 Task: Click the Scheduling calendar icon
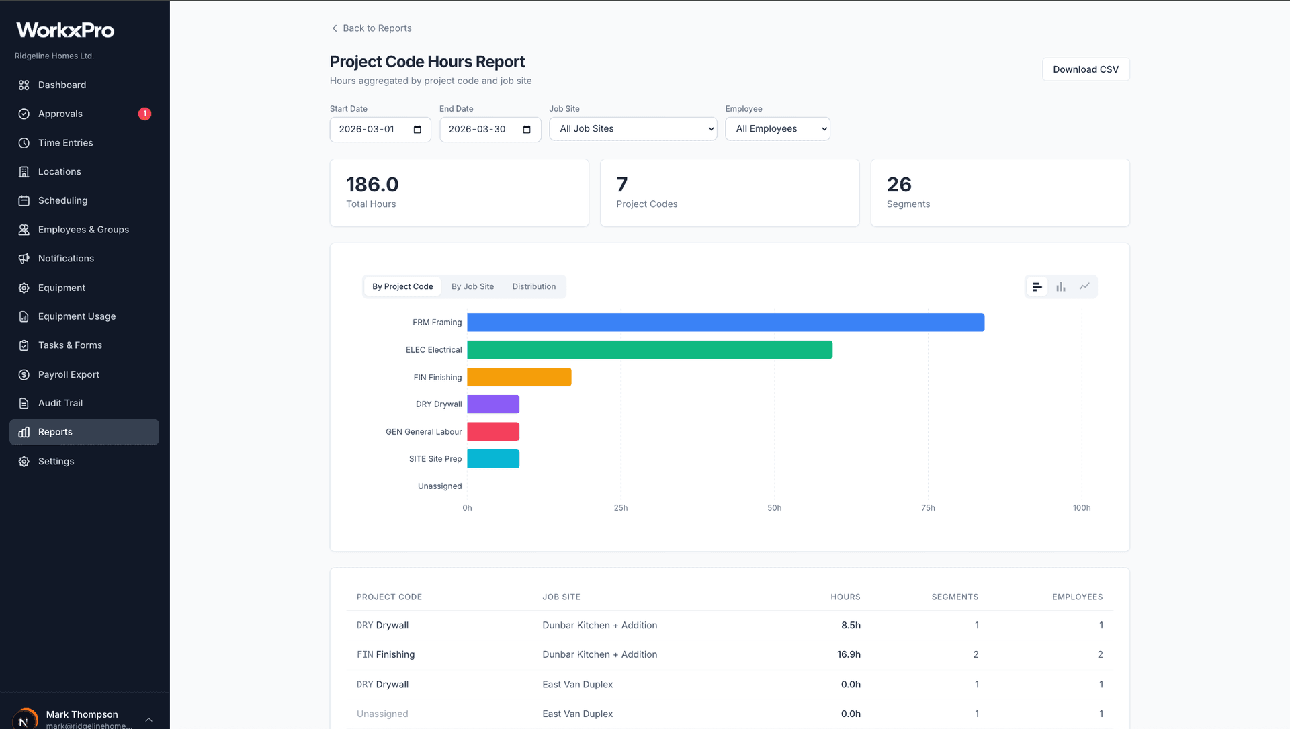point(24,200)
